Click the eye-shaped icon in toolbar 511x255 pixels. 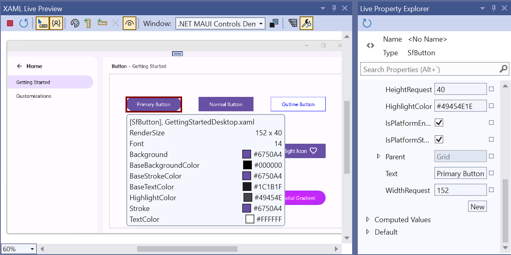coord(129,24)
